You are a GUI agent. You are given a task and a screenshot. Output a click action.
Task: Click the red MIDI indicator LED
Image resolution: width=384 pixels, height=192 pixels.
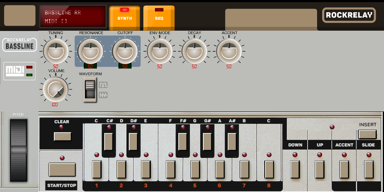pos(30,67)
